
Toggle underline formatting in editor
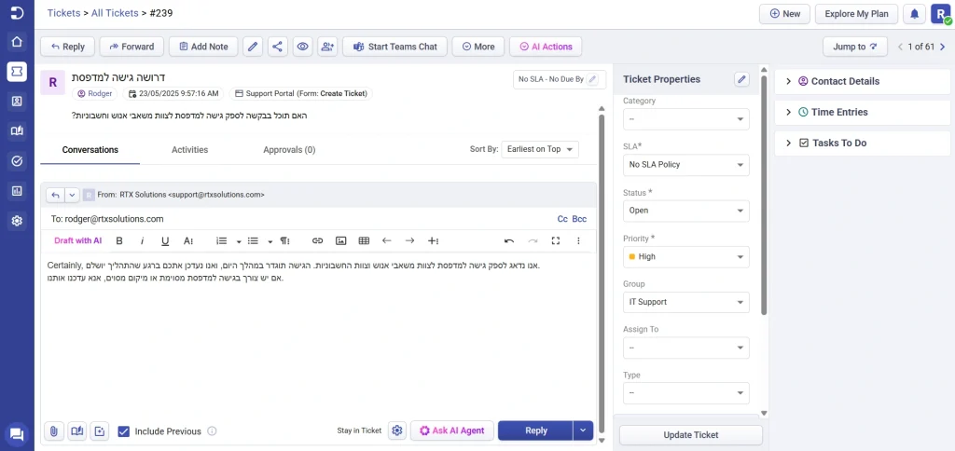click(x=165, y=241)
